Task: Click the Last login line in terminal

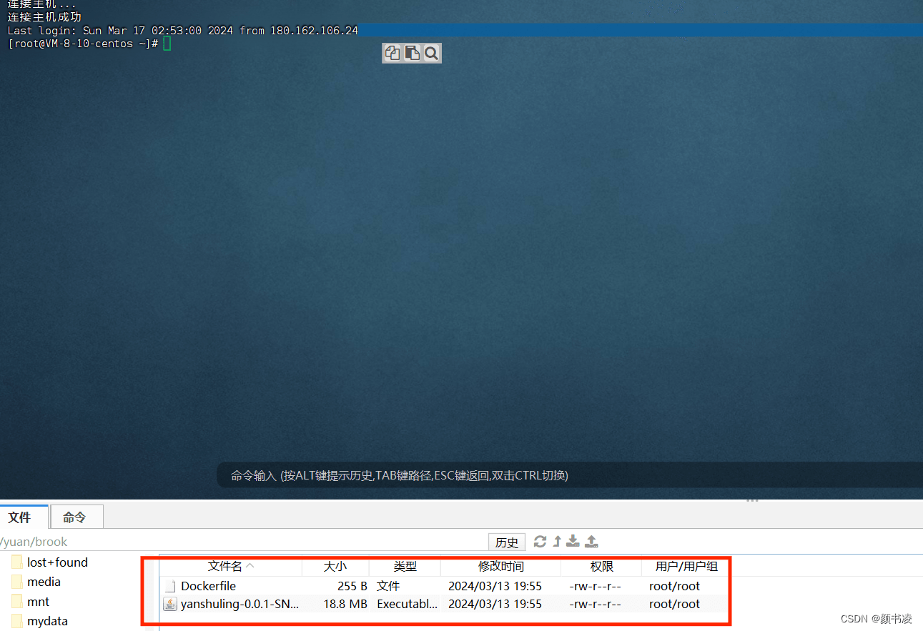Action: coord(182,31)
